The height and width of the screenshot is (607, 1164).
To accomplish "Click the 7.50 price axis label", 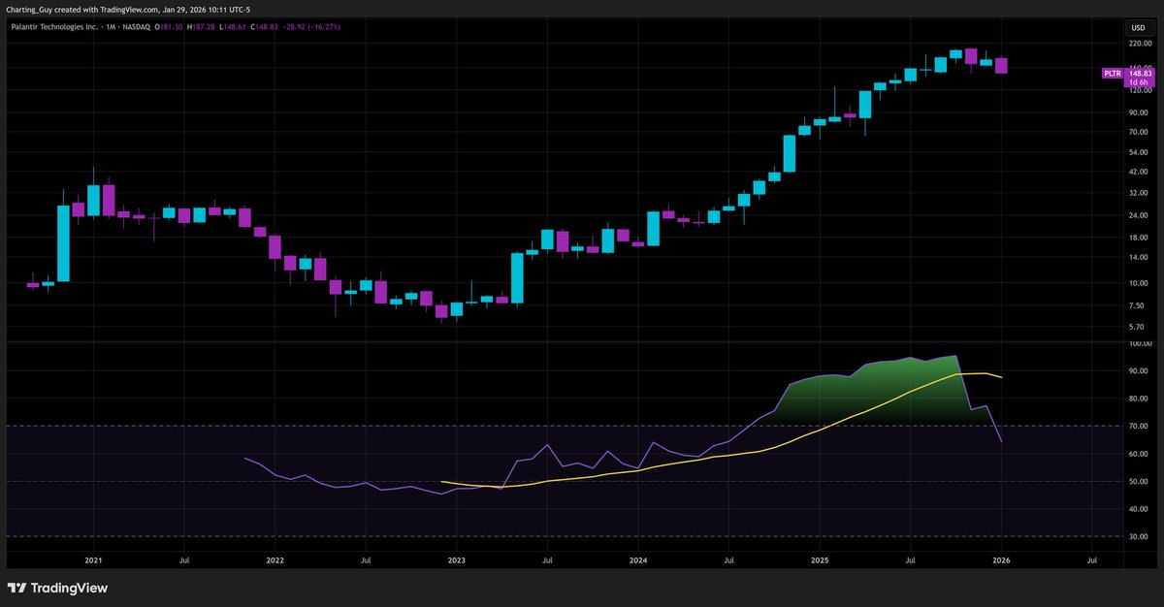I will pos(1136,306).
